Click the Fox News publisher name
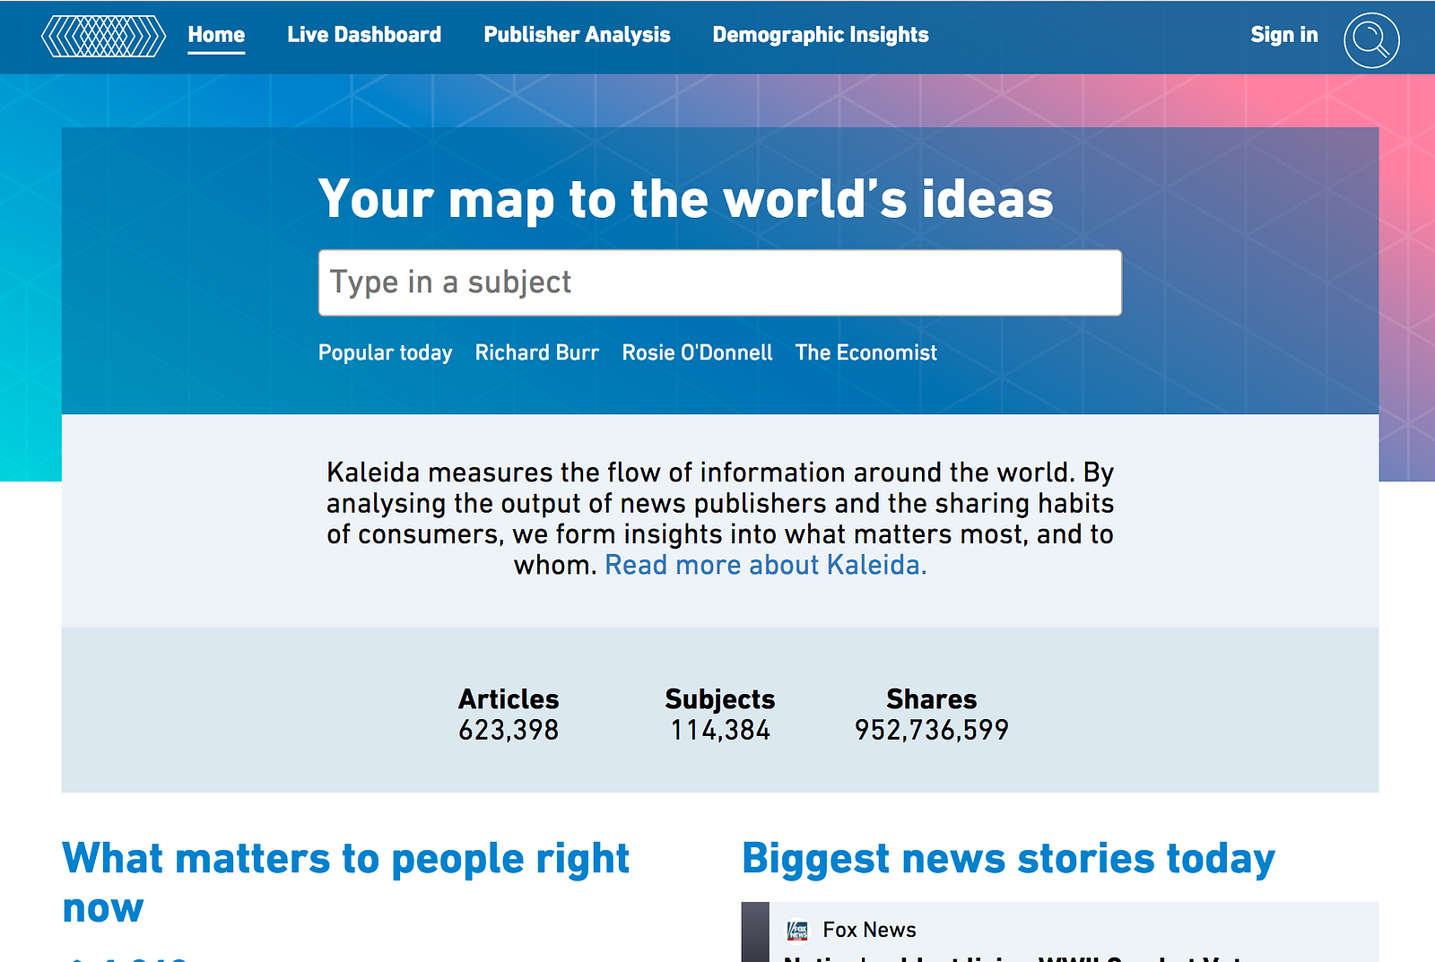Viewport: 1435px width, 962px height. point(869,930)
